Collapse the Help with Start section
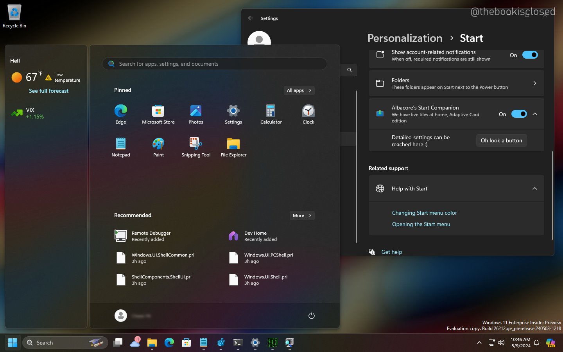The height and width of the screenshot is (352, 563). [x=535, y=189]
